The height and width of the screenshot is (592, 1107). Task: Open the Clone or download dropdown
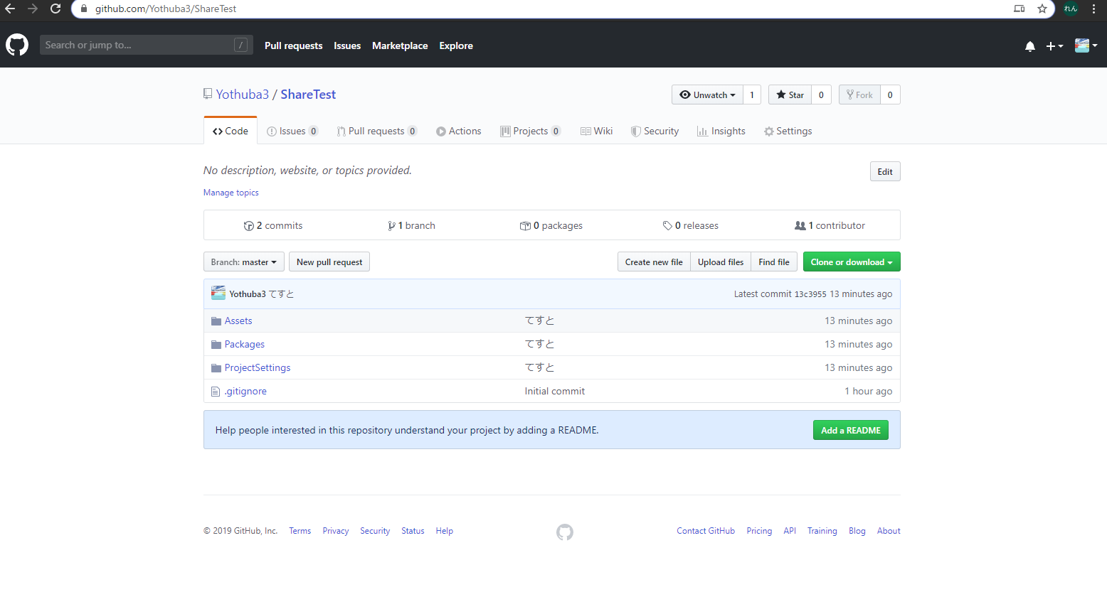point(851,262)
